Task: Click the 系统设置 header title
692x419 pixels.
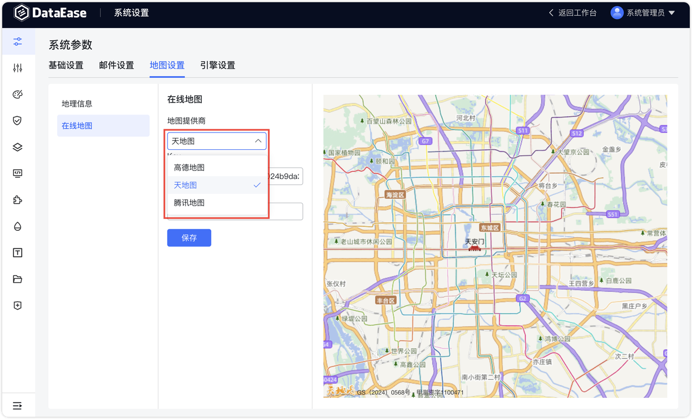Action: coord(131,13)
